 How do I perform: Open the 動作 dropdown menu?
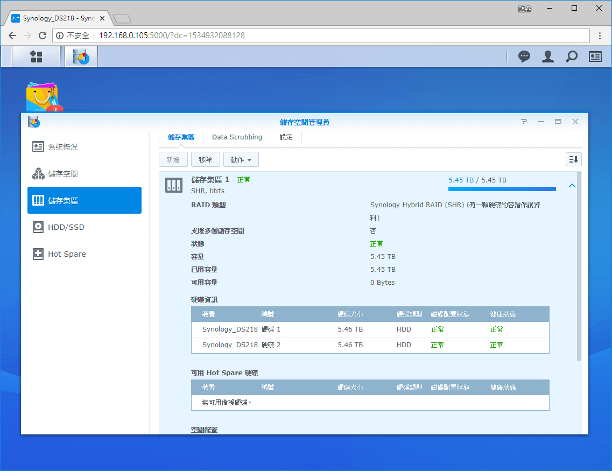[241, 159]
